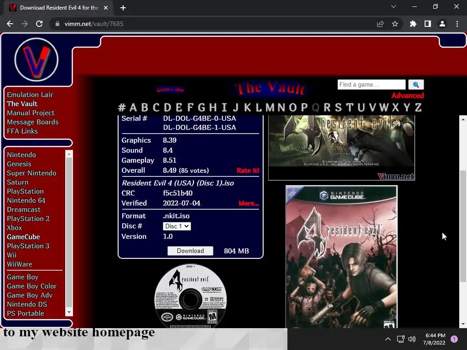Open Manual Project link
467x350 pixels.
[31, 113]
